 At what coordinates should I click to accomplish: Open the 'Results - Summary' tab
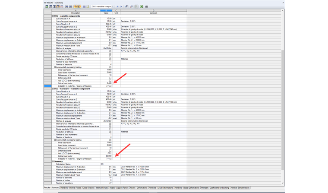pos(51,187)
